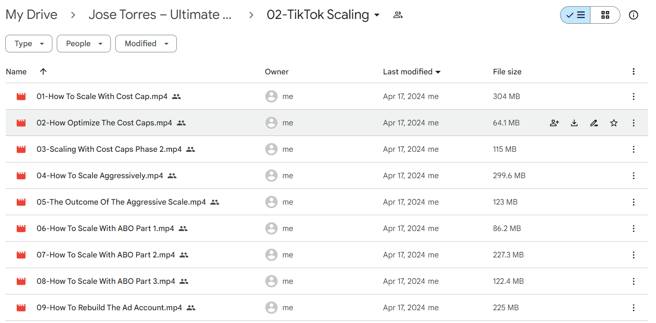Open more actions for 09-How To Rebuild The Ad Account
Screen dimensions: 656x323
634,308
